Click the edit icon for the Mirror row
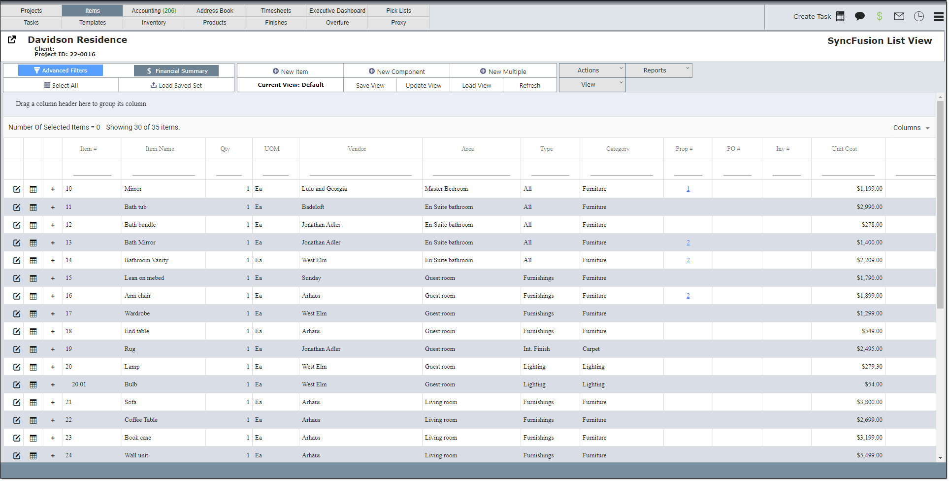This screenshot has height=481, width=949. tap(17, 189)
